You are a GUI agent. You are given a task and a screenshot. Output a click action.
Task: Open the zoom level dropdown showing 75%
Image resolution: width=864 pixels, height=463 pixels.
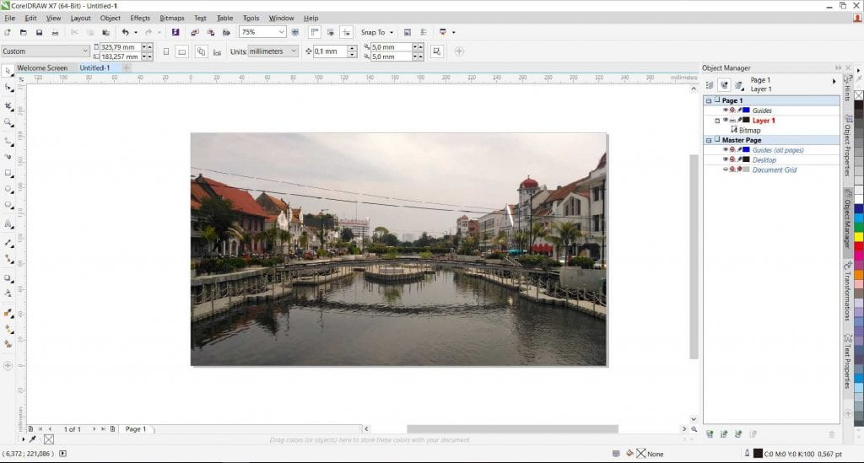pyautogui.click(x=282, y=32)
